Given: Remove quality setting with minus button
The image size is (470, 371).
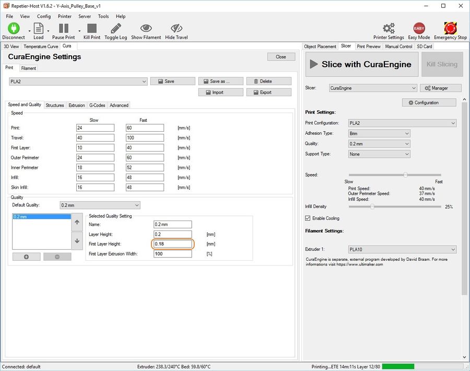Looking at the screenshot, I should pos(57,257).
